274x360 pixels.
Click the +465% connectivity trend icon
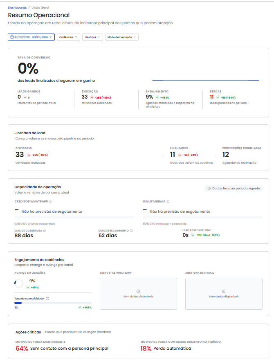pyautogui.click(x=80, y=307)
